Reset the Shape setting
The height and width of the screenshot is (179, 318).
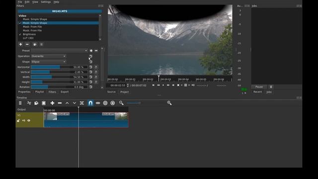[x=90, y=62]
